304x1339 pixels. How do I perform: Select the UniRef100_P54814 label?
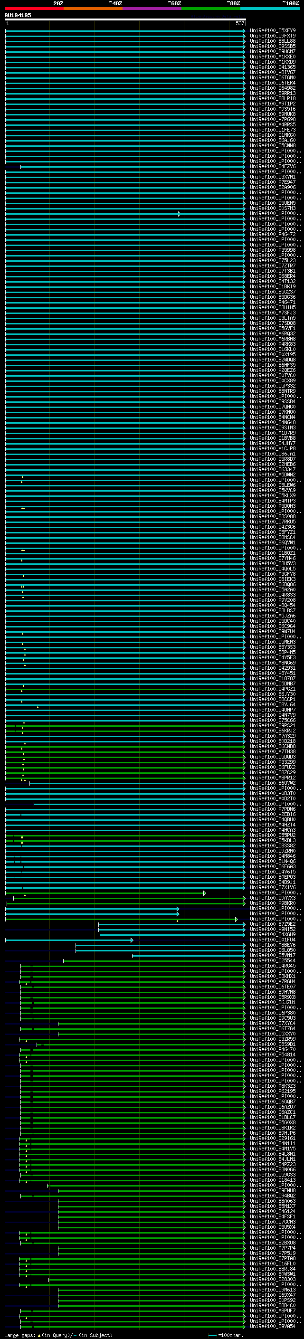coord(273,1054)
